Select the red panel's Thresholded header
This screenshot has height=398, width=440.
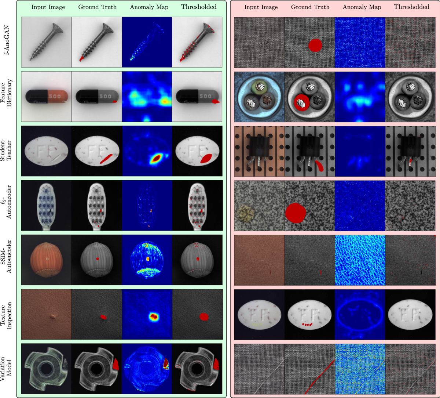[x=410, y=7]
